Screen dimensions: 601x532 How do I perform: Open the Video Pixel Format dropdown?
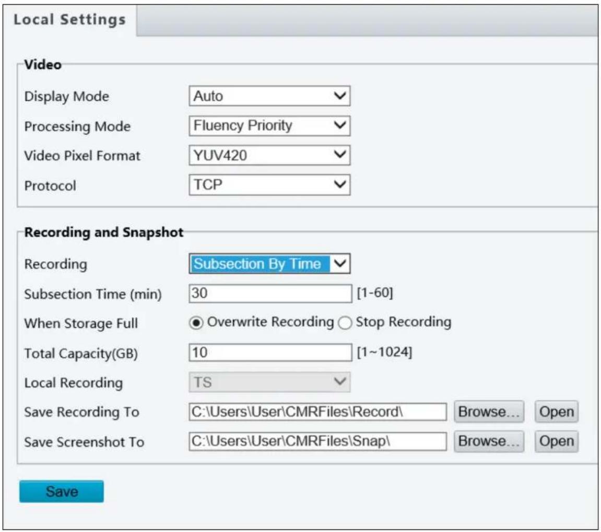[269, 155]
